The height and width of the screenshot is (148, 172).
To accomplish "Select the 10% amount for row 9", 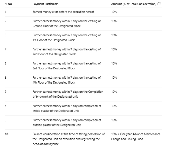I will (114, 120).
